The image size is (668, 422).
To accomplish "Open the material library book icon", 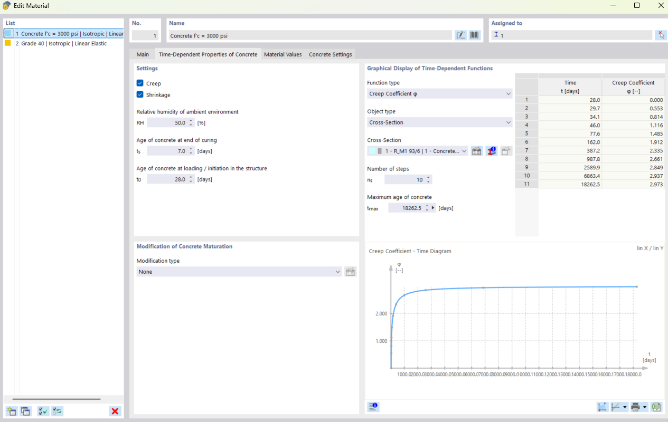I will [474, 35].
